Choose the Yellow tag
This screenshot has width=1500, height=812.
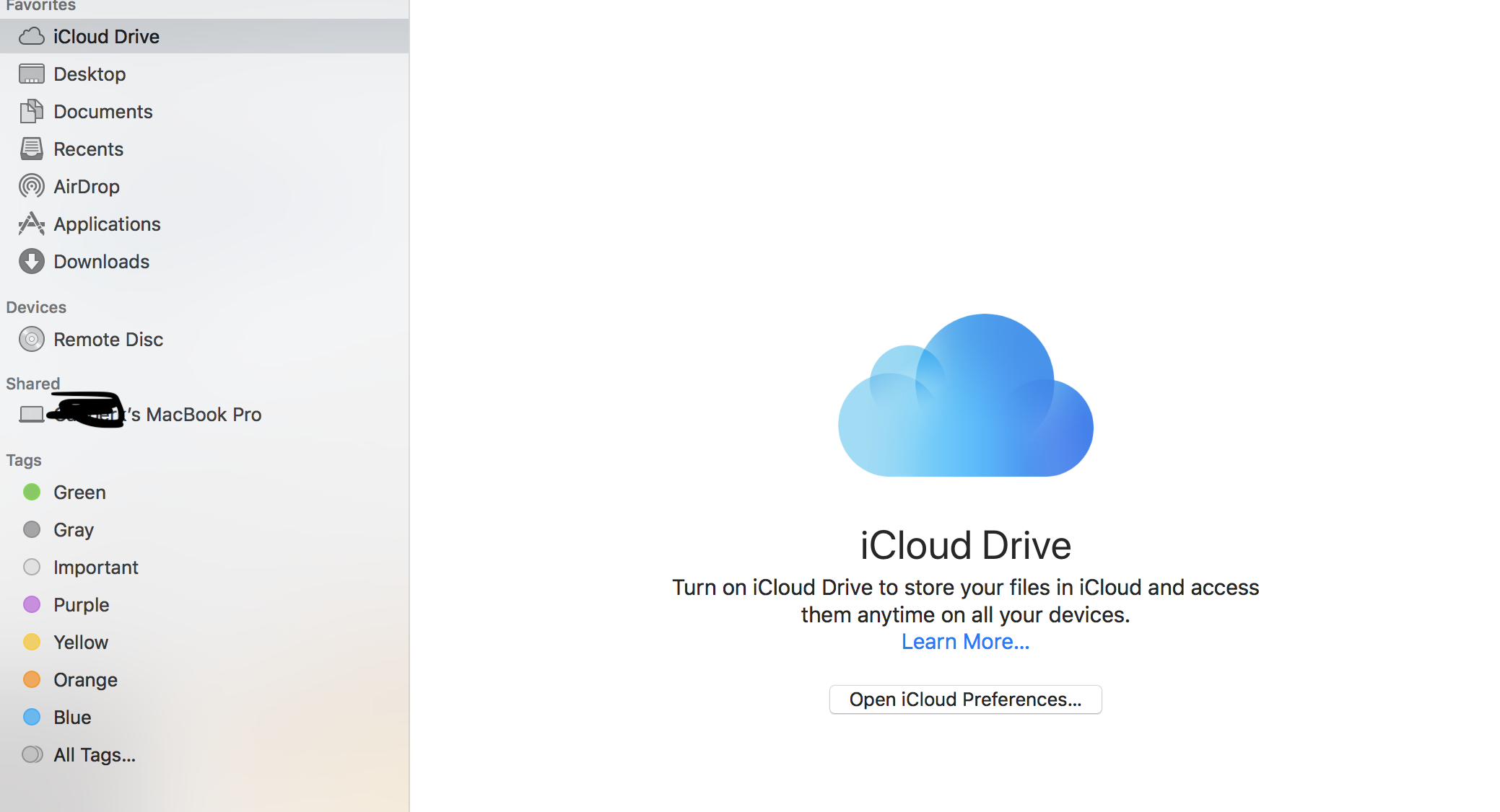80,643
